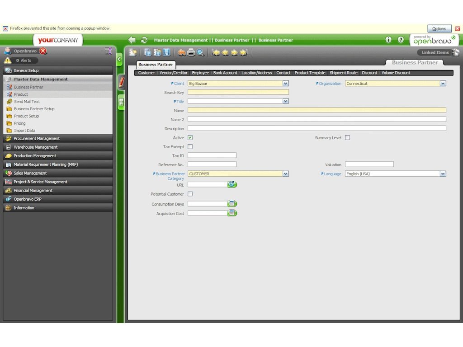Click the Refresh icon in the header
This screenshot has height=347, width=463.
tap(144, 40)
